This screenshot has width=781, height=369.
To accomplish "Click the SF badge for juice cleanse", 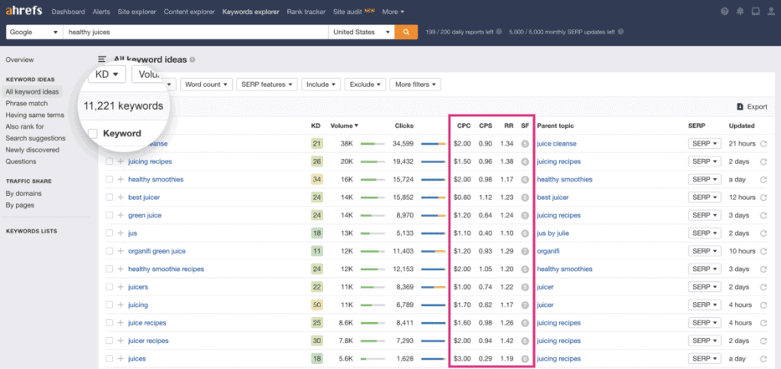I will point(525,144).
